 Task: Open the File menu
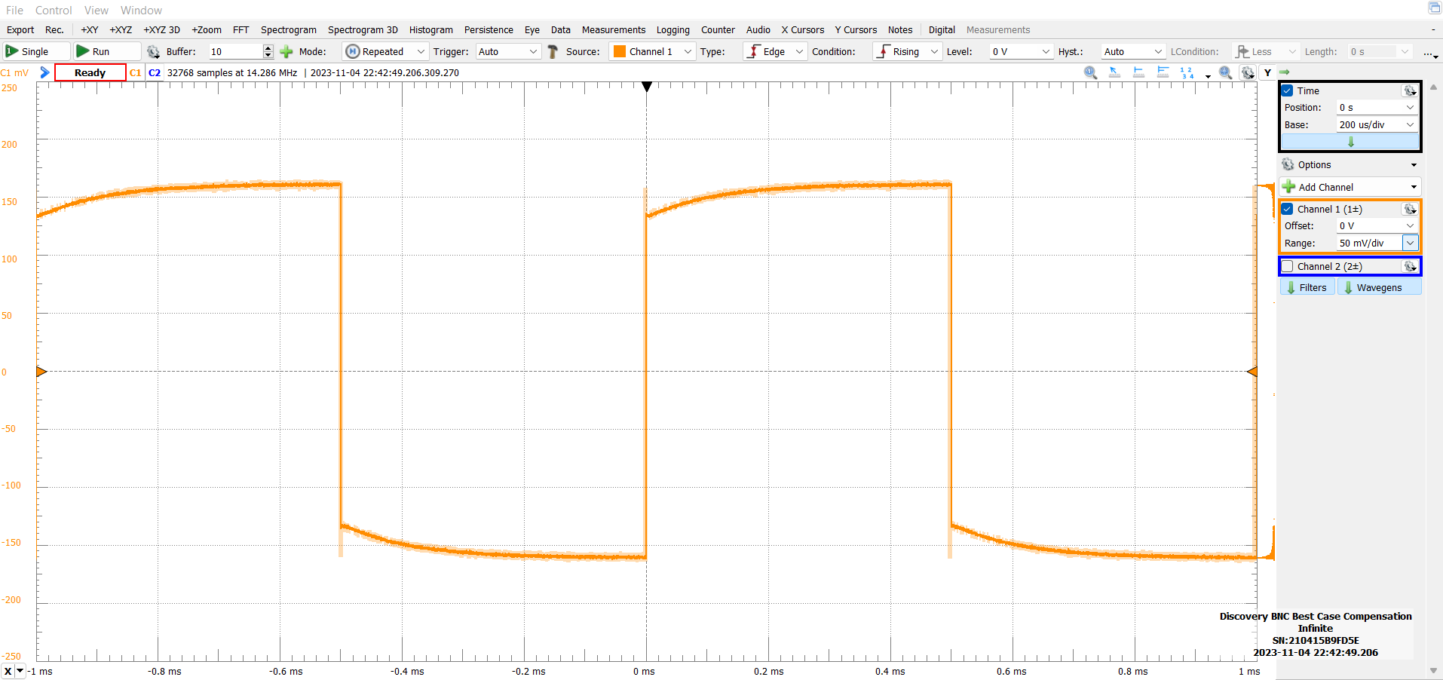coord(14,10)
